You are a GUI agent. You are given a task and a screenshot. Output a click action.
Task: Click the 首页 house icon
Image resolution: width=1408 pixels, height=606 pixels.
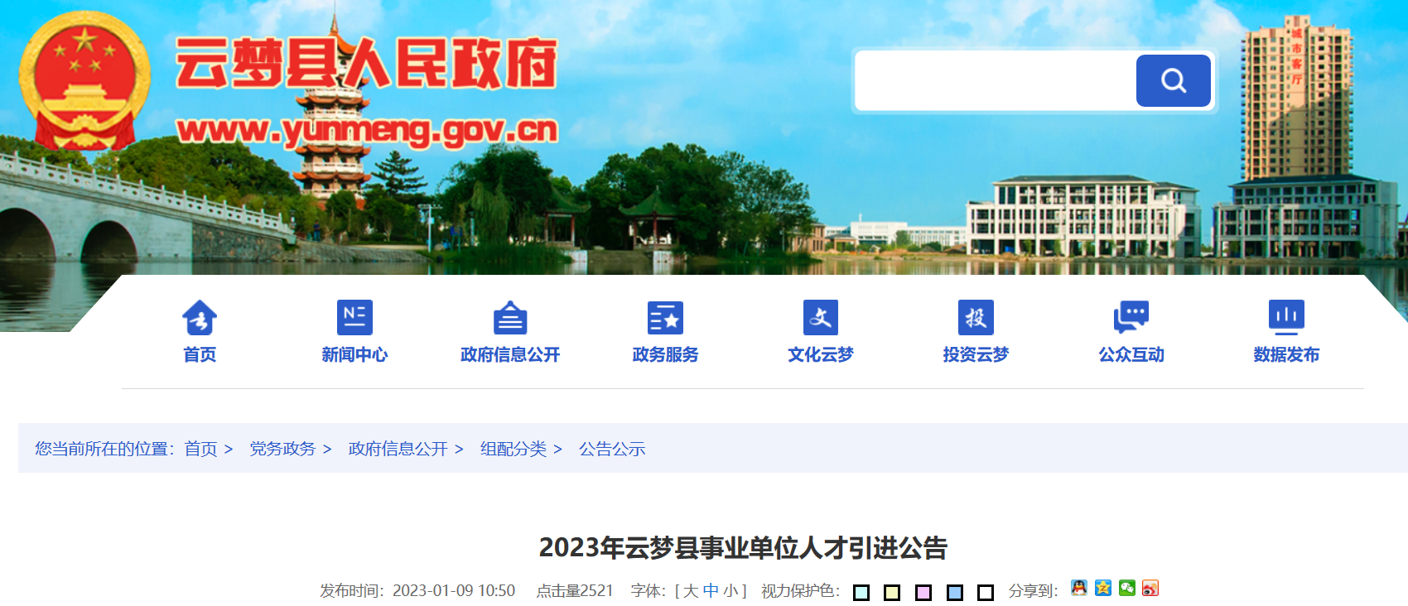[x=200, y=317]
